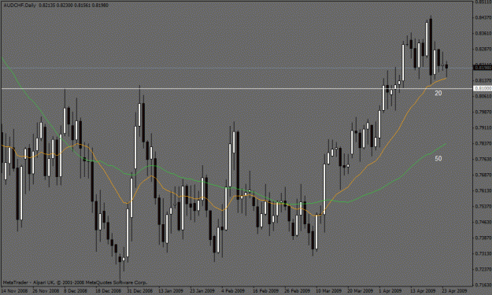Click the 0.77630 price axis label

483,159
